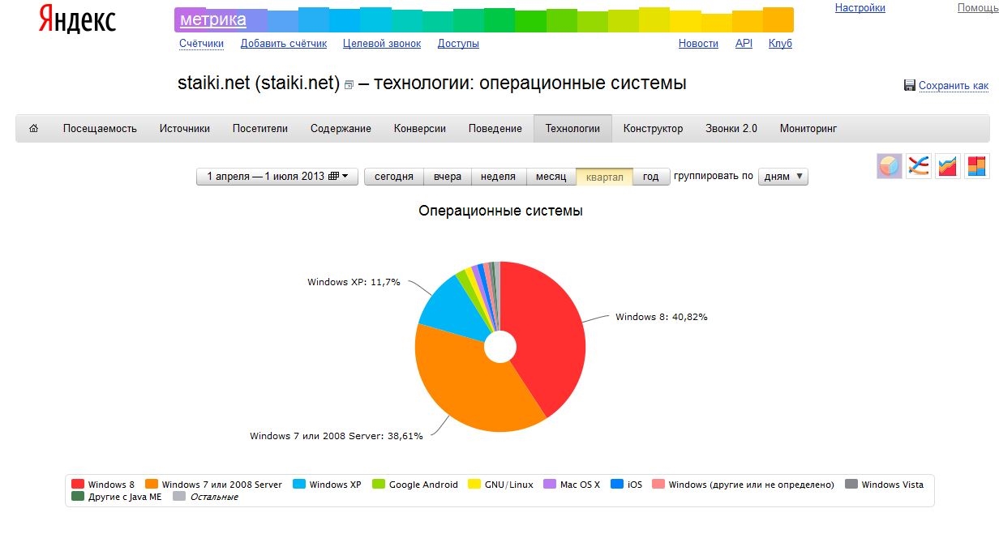
Task: Open the Звонки 2.0 tab
Action: (731, 128)
